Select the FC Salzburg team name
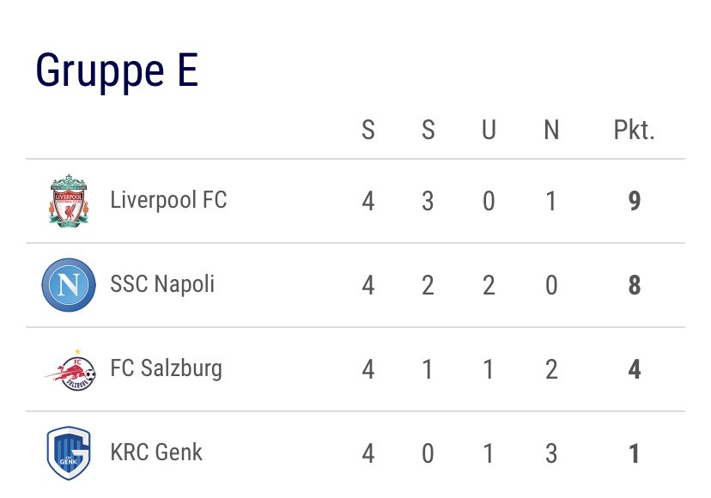Screen dimensions: 711x498 (166, 369)
